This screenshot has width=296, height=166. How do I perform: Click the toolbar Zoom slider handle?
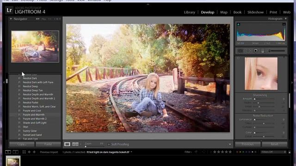pyautogui.click(x=85, y=147)
